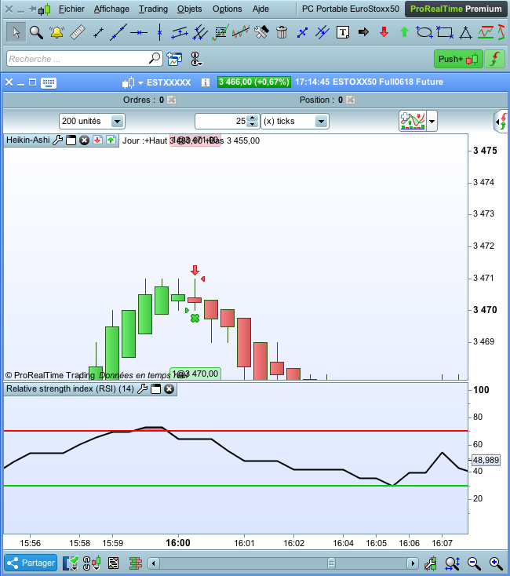Click the link chain icon near search

point(196,59)
